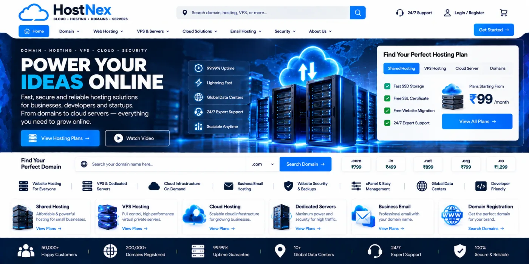Click the Domain Registration WWW globe icon
Screen dimensions: 529x264
[452, 216]
